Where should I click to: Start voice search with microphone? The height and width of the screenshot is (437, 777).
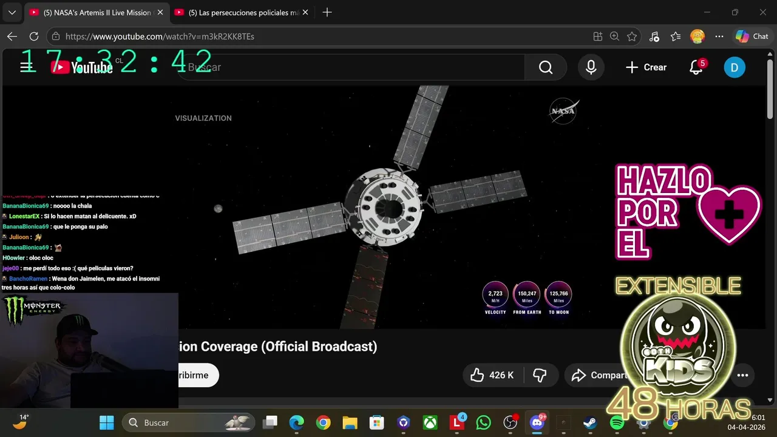[591, 67]
